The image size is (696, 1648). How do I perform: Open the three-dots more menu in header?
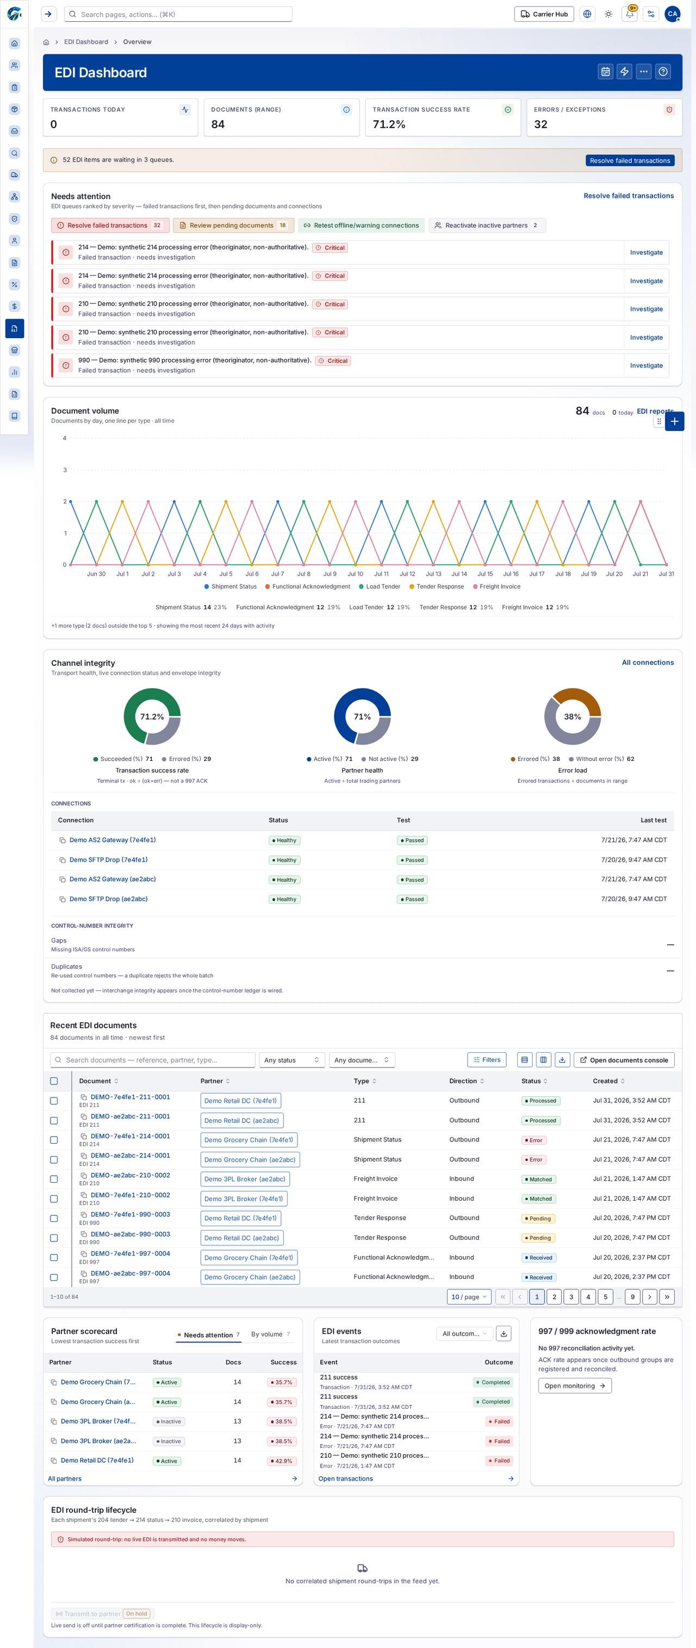coord(644,72)
